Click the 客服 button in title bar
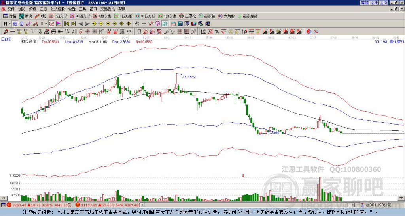This screenshot has width=405, height=216. click(364, 3)
